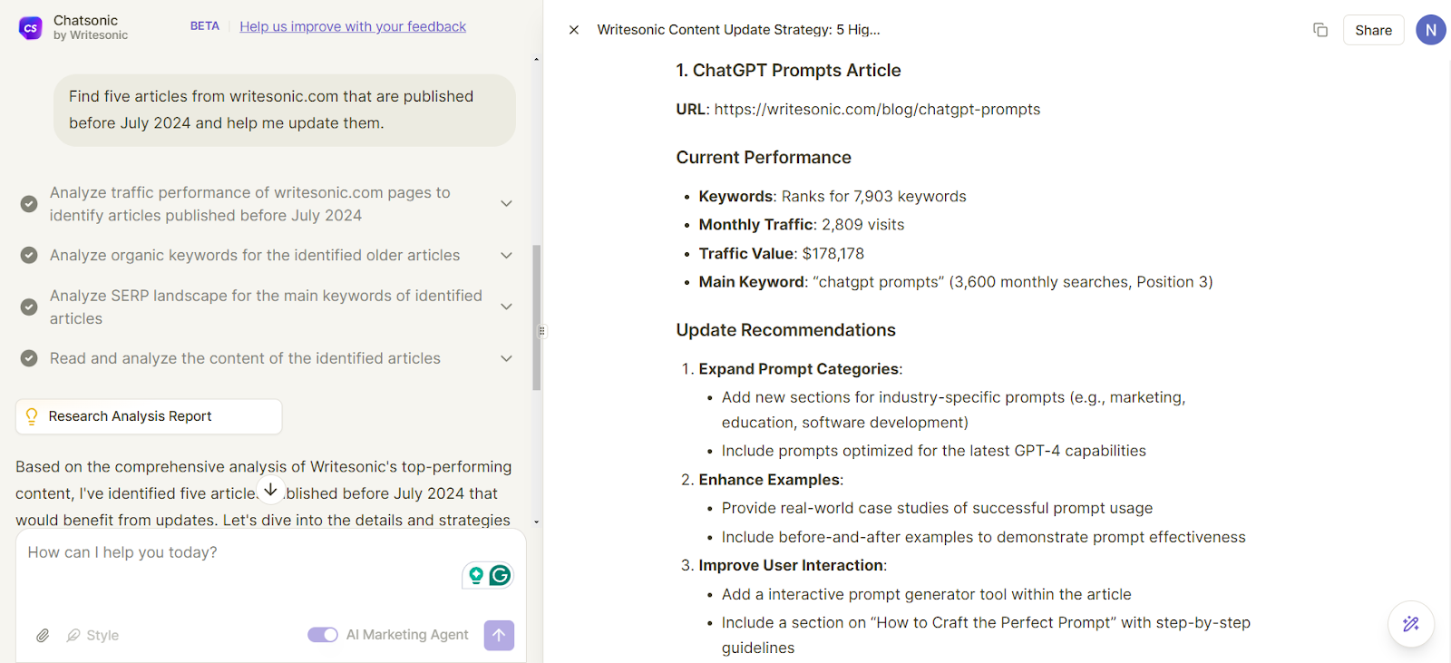1451x663 pixels.
Task: Send the message with the arrow button
Action: [499, 635]
